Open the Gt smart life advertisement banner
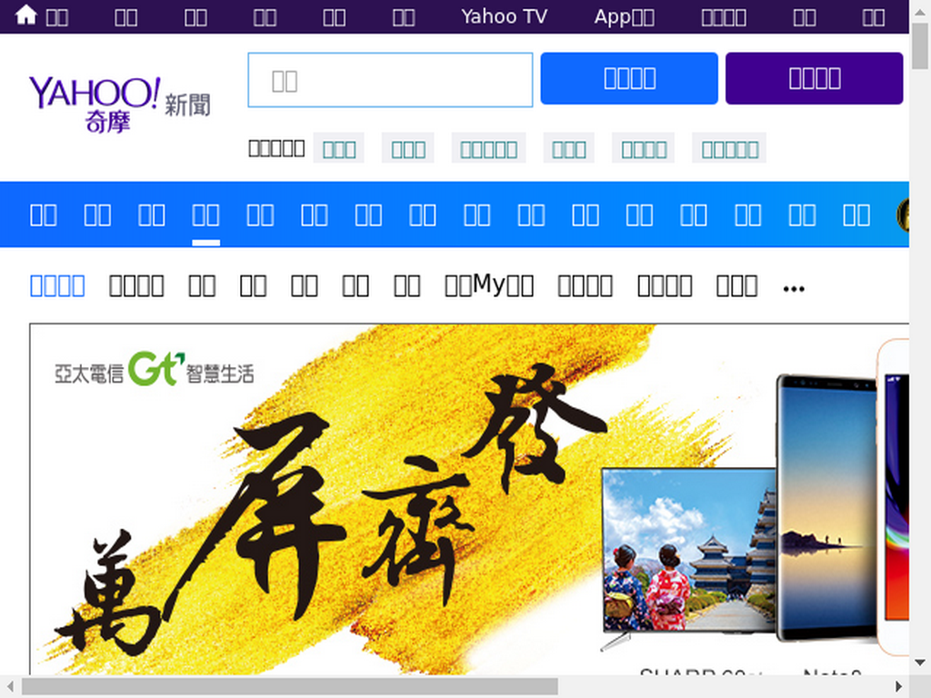 click(x=469, y=500)
